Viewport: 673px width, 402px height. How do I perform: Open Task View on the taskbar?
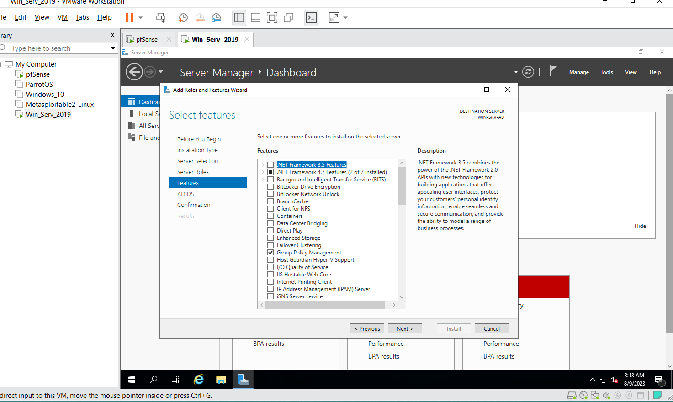[175, 380]
